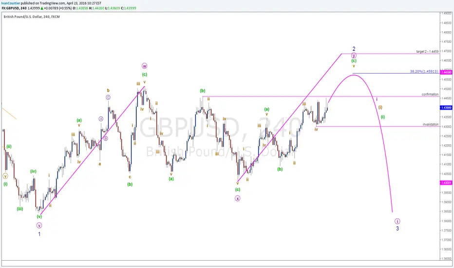Screen dimensions: 454x268
Task: Click the 1.45000 price axis label
Action: pos(446,89)
